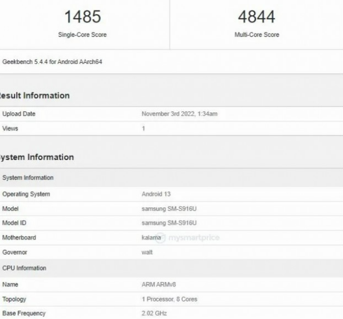The image size is (343, 319).
Task: Select the Geekbench 5.4.4 for Android AArch64 text
Action: [52, 62]
